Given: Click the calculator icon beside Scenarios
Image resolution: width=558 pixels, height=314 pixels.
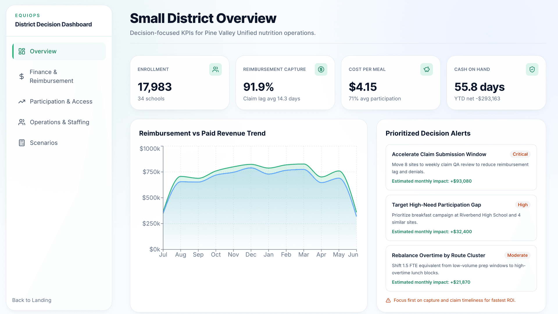Looking at the screenshot, I should 22,143.
